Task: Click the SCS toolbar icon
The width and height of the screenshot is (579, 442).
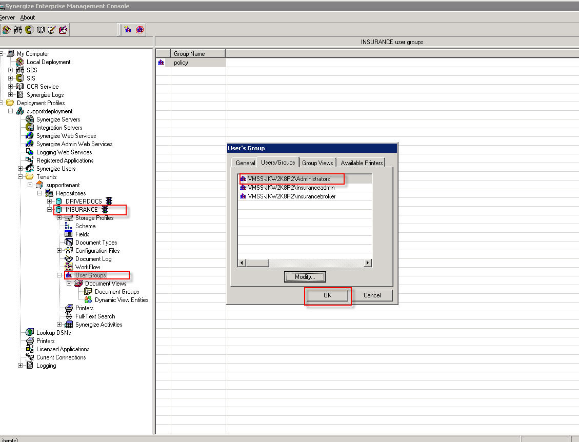Action: pos(18,30)
